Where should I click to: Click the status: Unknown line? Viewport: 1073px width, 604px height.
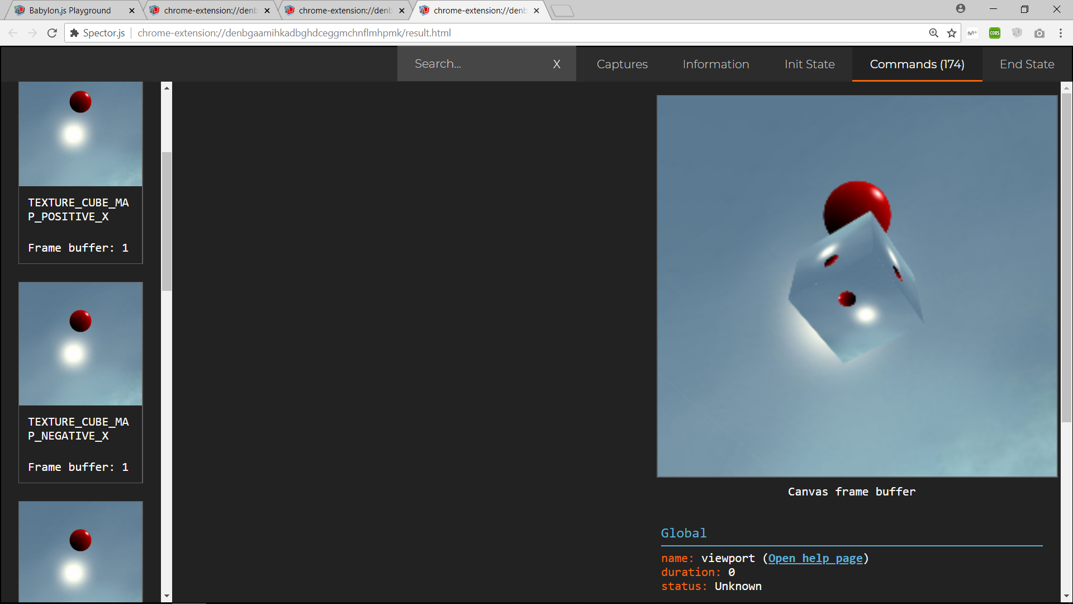pyautogui.click(x=711, y=586)
